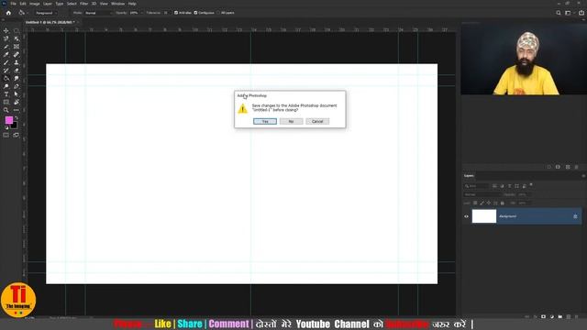Enable the All Layers checkbox
This screenshot has width=587, height=330.
coord(218,13)
